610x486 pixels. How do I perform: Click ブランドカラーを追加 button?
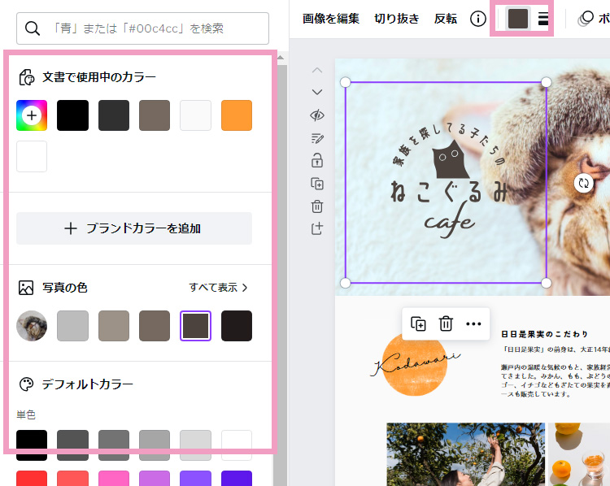(x=134, y=228)
